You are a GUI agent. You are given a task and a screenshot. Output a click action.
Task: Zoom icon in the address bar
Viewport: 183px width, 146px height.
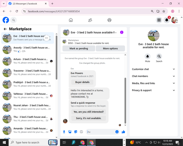point(152,11)
